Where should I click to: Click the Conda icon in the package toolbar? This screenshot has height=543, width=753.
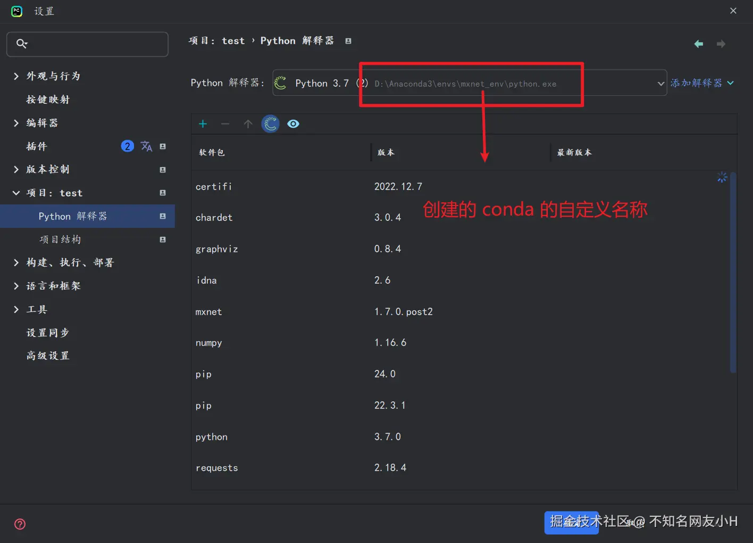270,124
